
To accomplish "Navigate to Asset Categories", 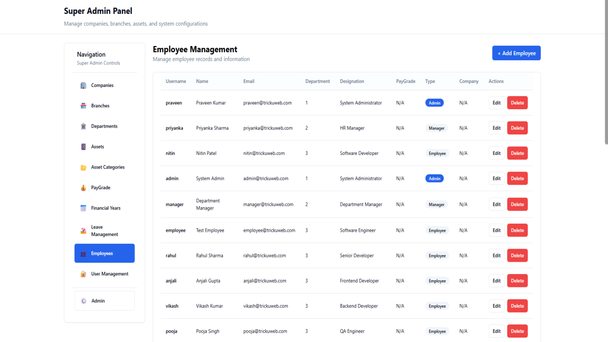I will coord(104,167).
